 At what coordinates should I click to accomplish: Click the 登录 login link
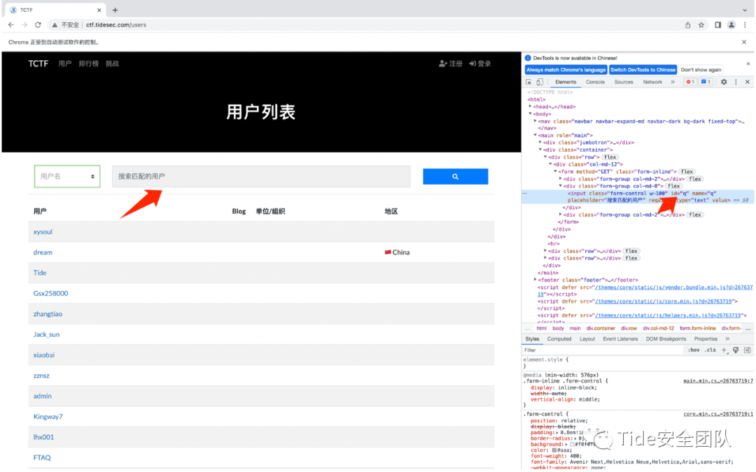(x=479, y=64)
